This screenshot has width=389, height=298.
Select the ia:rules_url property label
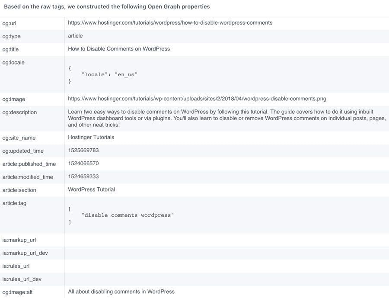coord(16,266)
